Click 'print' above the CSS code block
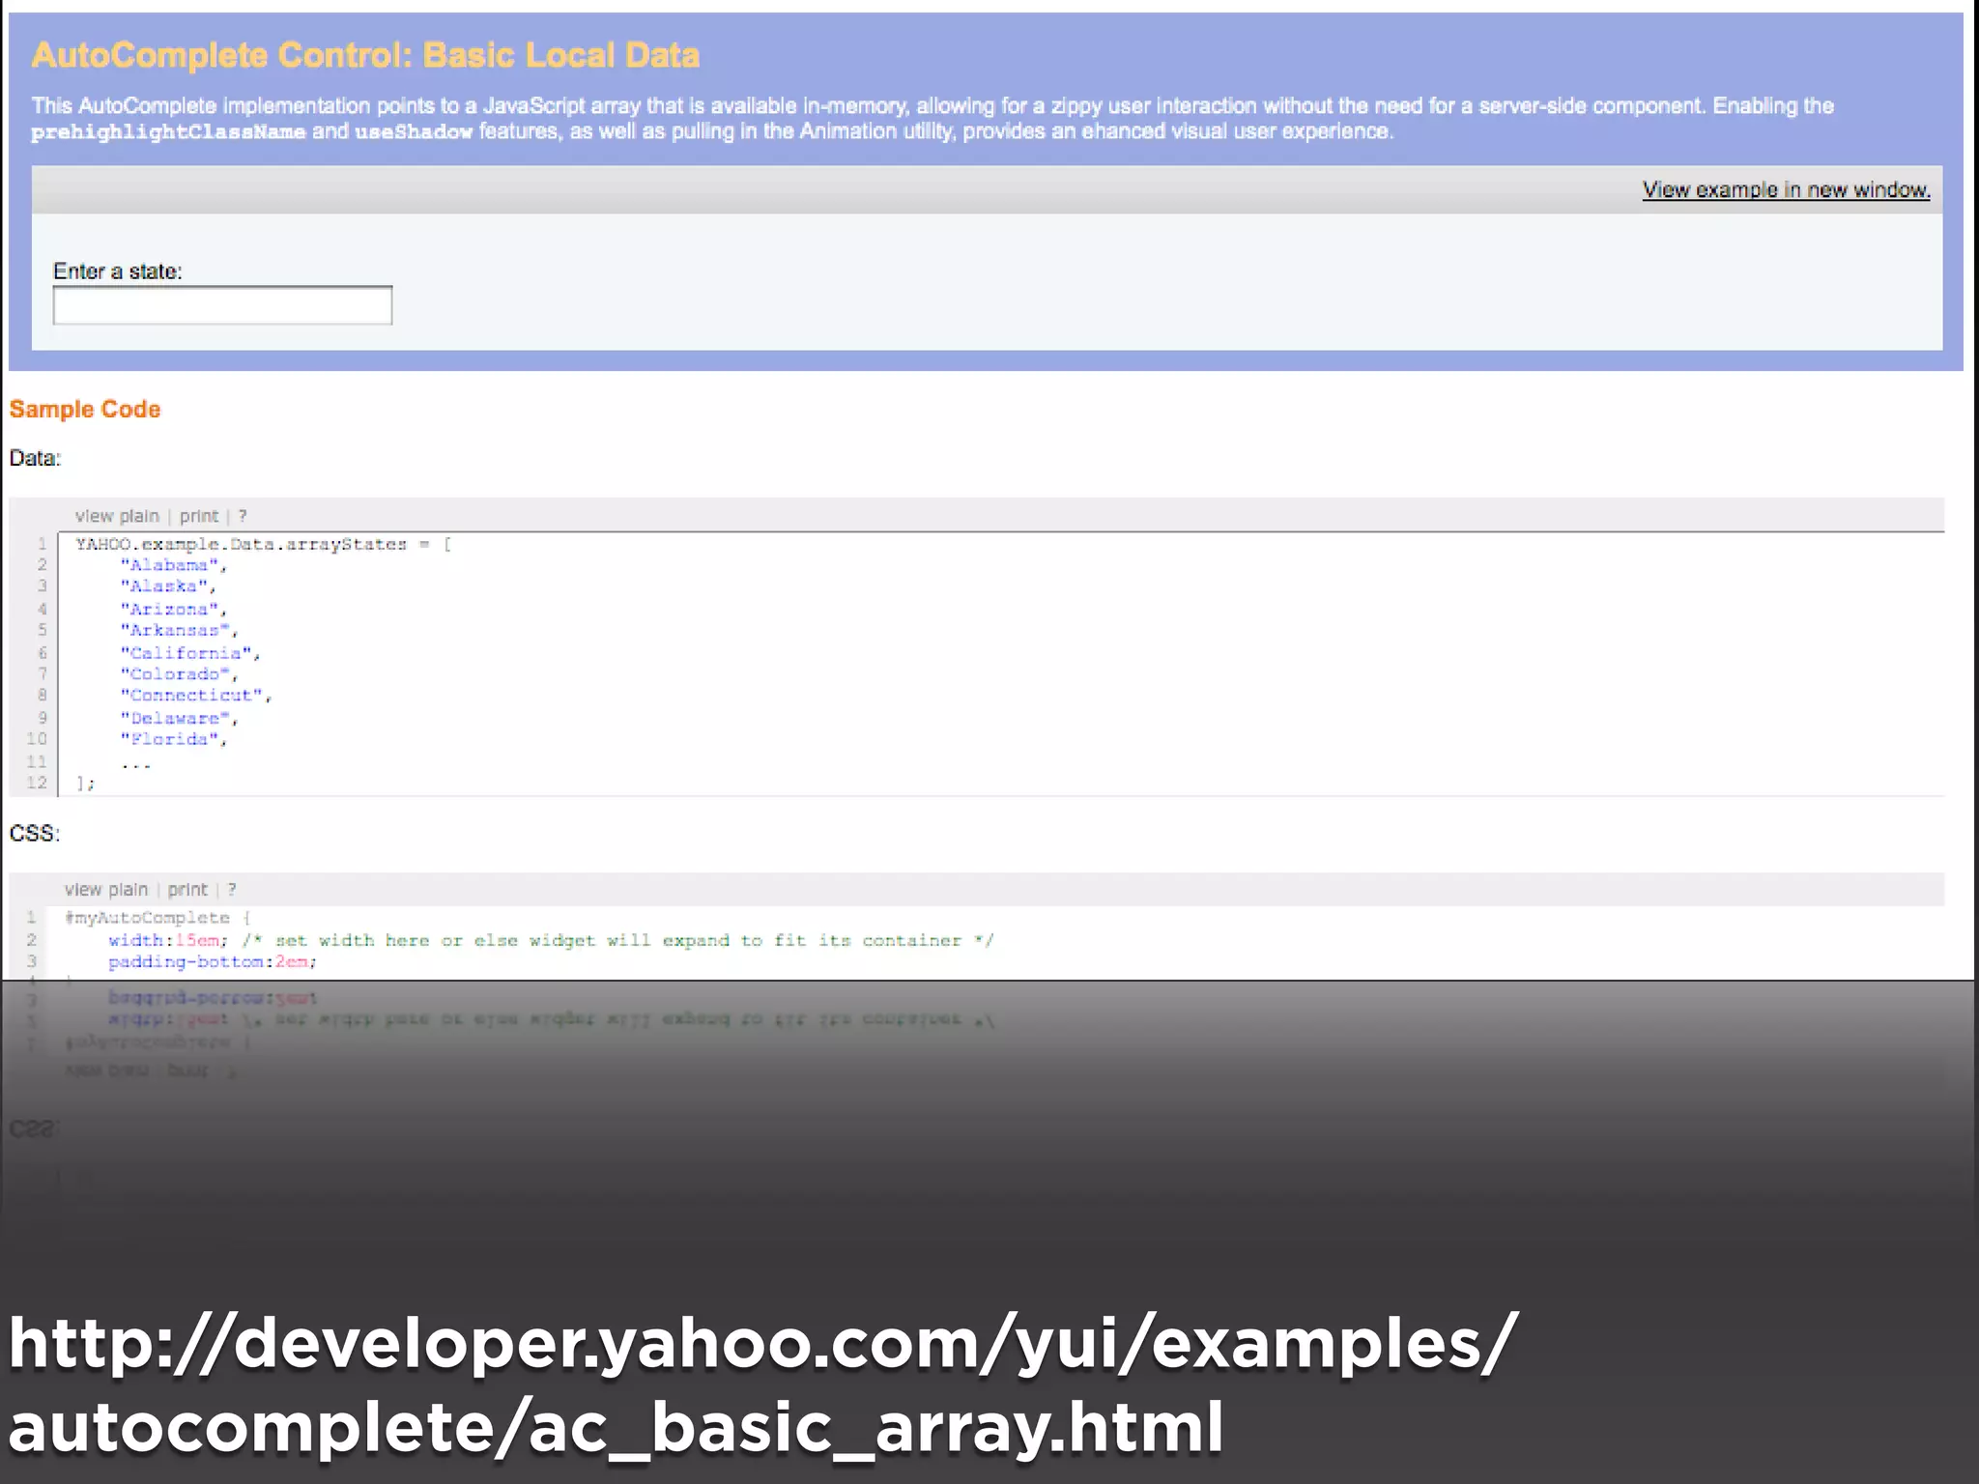 [187, 890]
